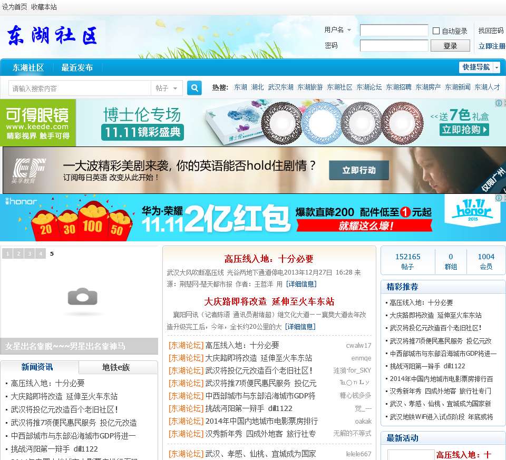Focus the username input field

pos(394,31)
